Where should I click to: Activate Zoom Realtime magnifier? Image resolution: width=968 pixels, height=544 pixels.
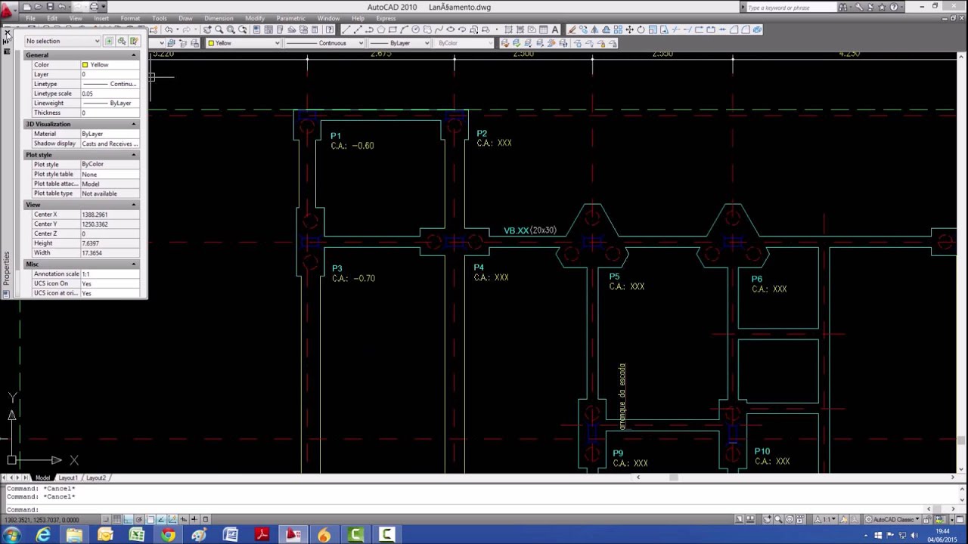click(219, 29)
